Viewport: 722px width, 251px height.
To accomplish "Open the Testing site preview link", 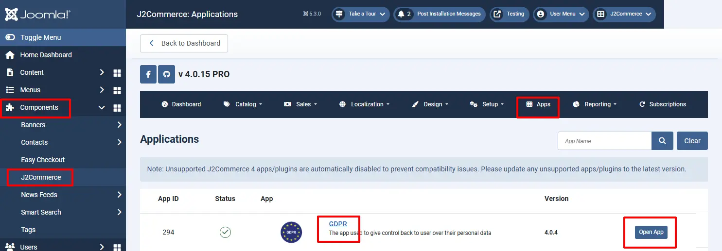I will [510, 14].
